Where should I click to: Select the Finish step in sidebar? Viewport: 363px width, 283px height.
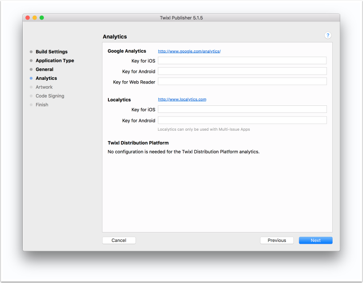[x=42, y=104]
